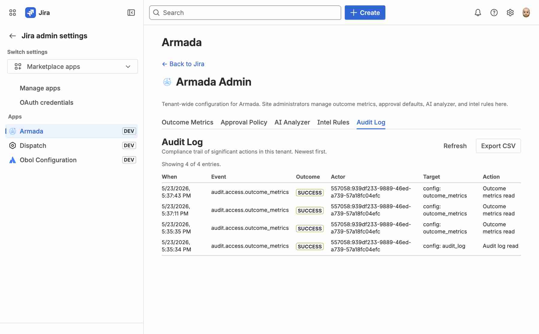The width and height of the screenshot is (539, 334).
Task: Open the help question mark icon
Action: coord(494,13)
